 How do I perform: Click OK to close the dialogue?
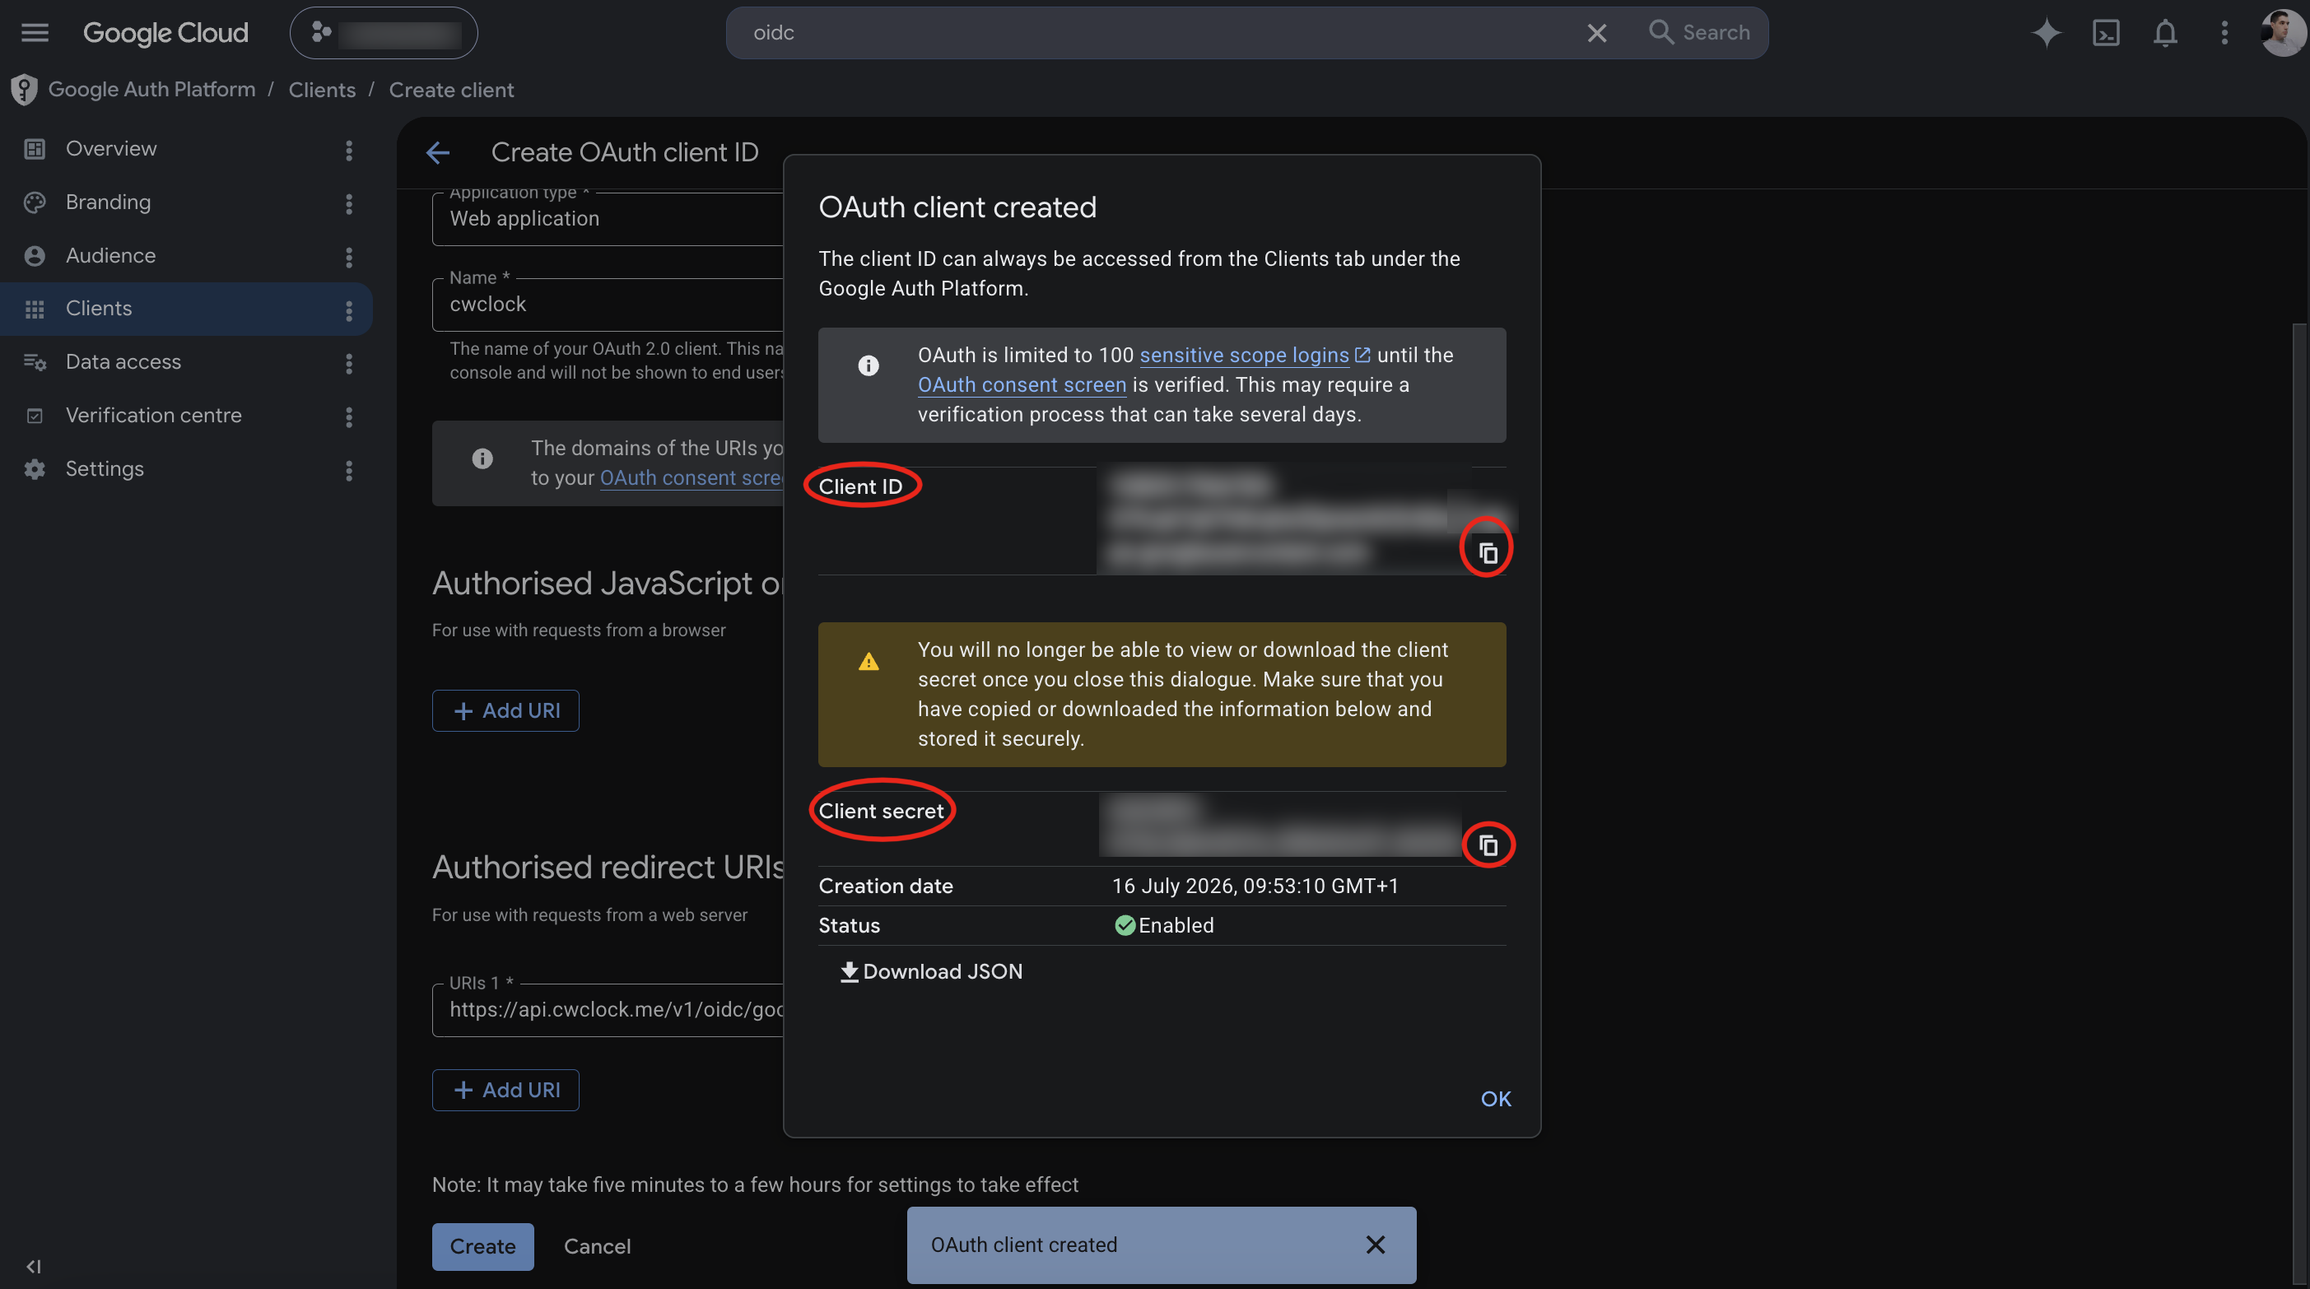pyautogui.click(x=1495, y=1098)
